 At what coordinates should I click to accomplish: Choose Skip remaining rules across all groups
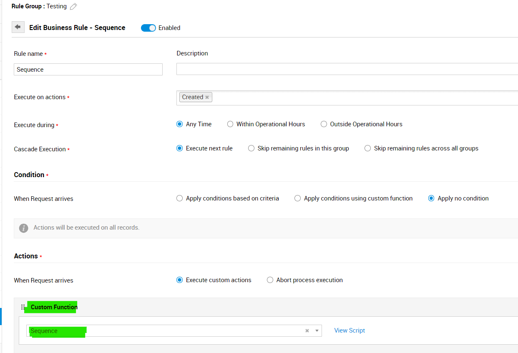tap(367, 148)
